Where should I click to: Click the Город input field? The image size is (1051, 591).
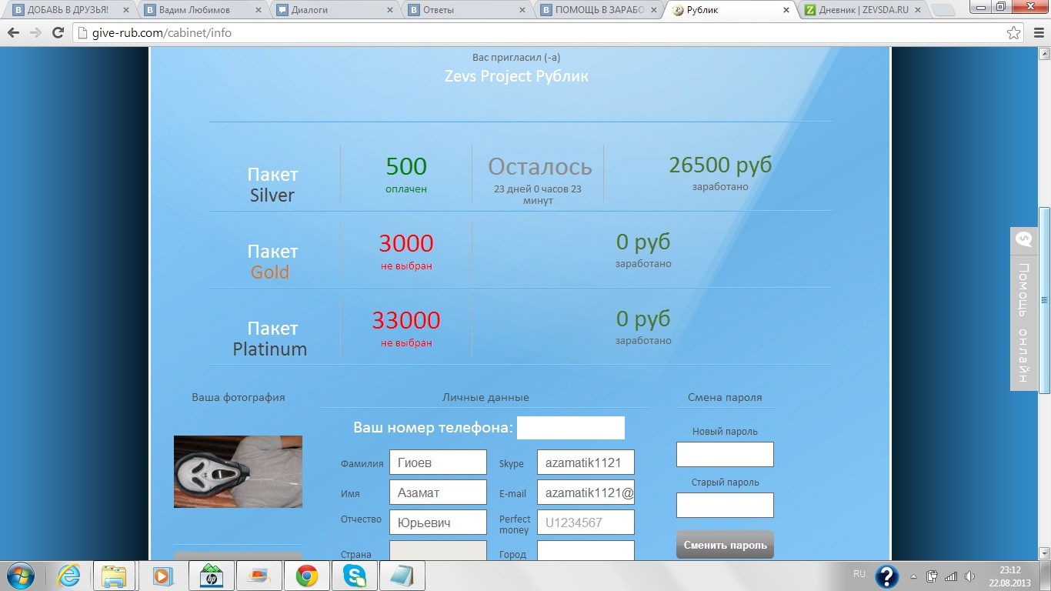tap(586, 550)
